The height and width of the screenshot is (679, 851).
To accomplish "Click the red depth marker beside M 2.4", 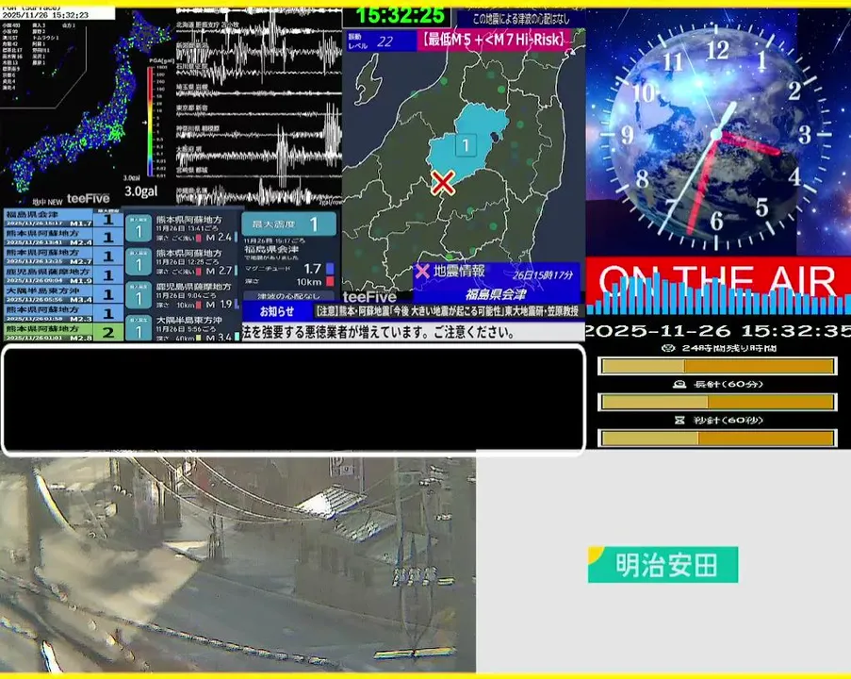I will tap(199, 238).
